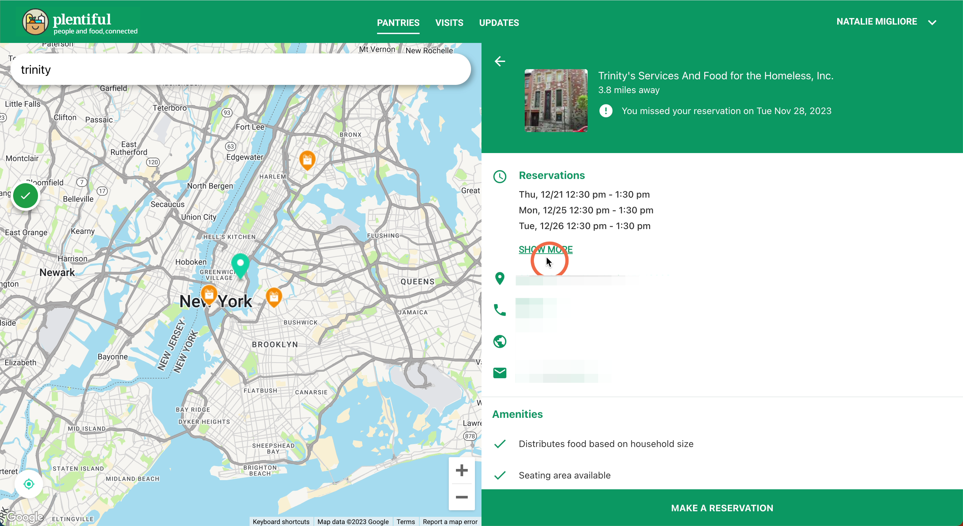Click the search field containing trinity
This screenshot has height=526, width=963.
coord(240,69)
